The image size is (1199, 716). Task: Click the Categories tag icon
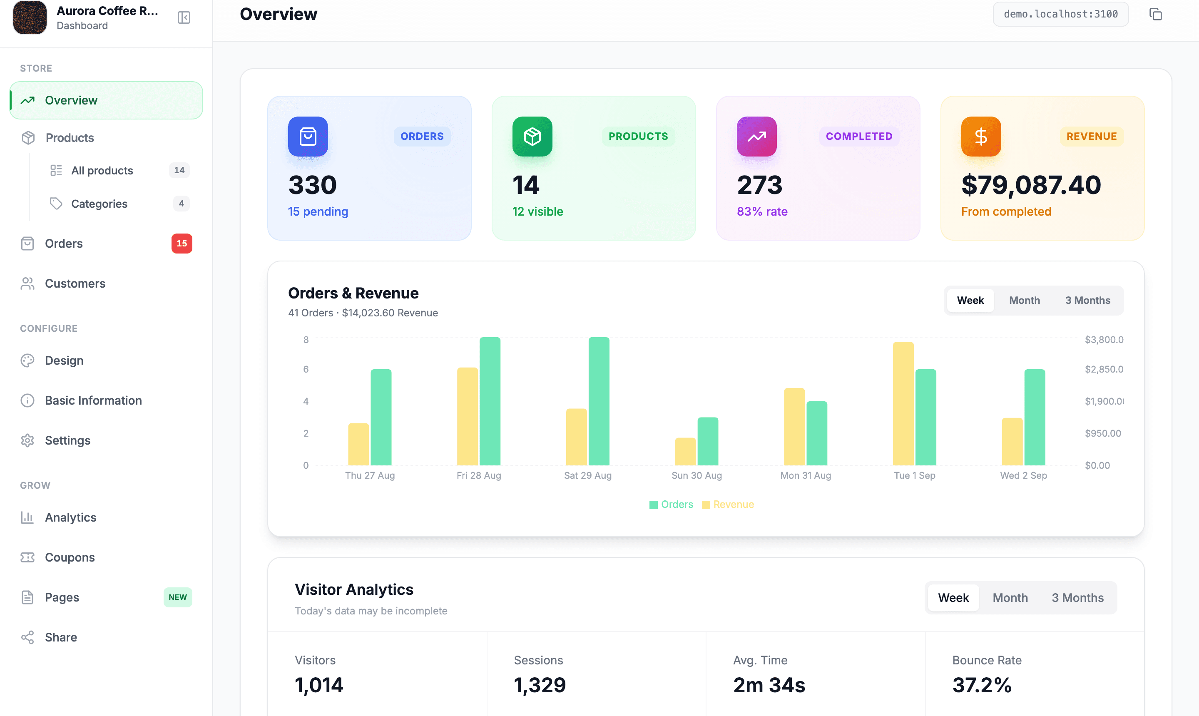(56, 204)
